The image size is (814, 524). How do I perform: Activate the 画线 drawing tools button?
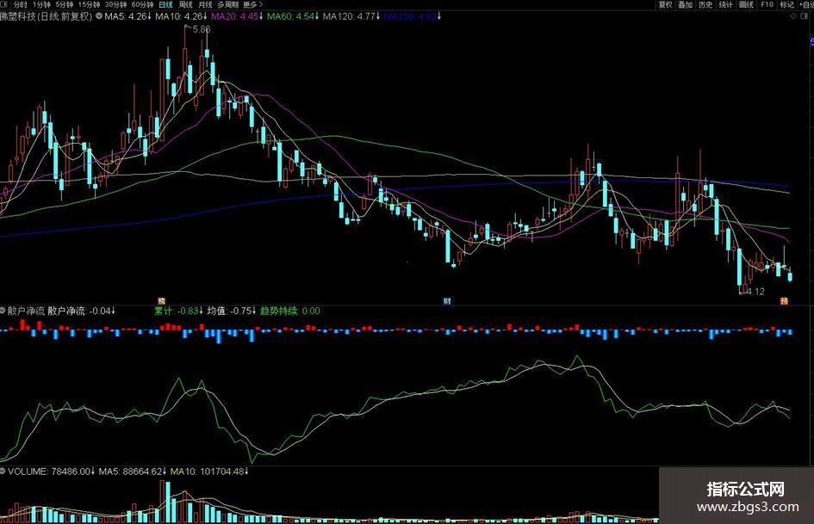pos(746,4)
